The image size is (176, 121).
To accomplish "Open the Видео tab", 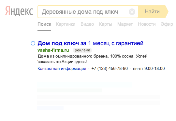I will click(87, 24).
